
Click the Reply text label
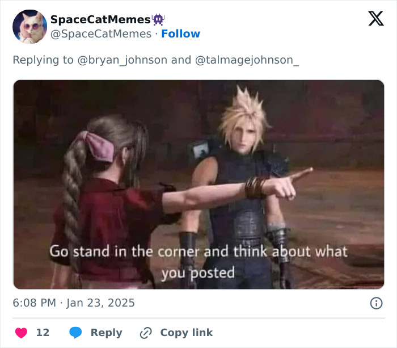(x=106, y=333)
